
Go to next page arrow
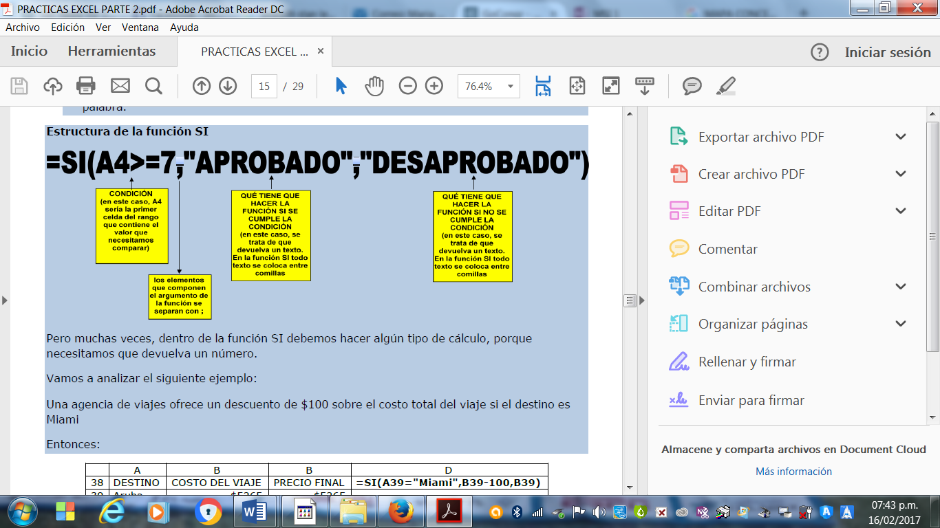[228, 86]
